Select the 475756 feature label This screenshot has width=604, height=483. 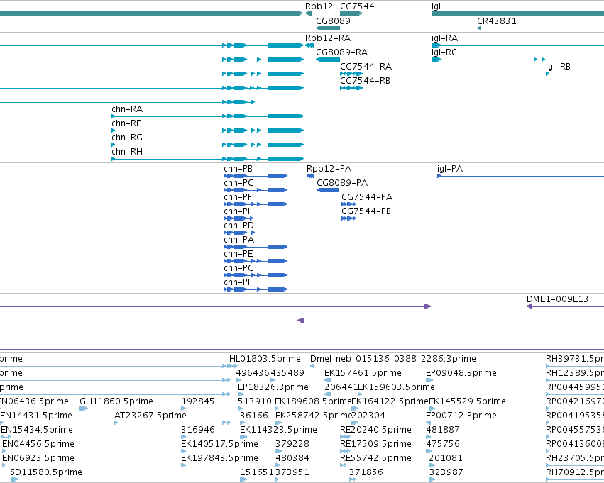coord(443,444)
